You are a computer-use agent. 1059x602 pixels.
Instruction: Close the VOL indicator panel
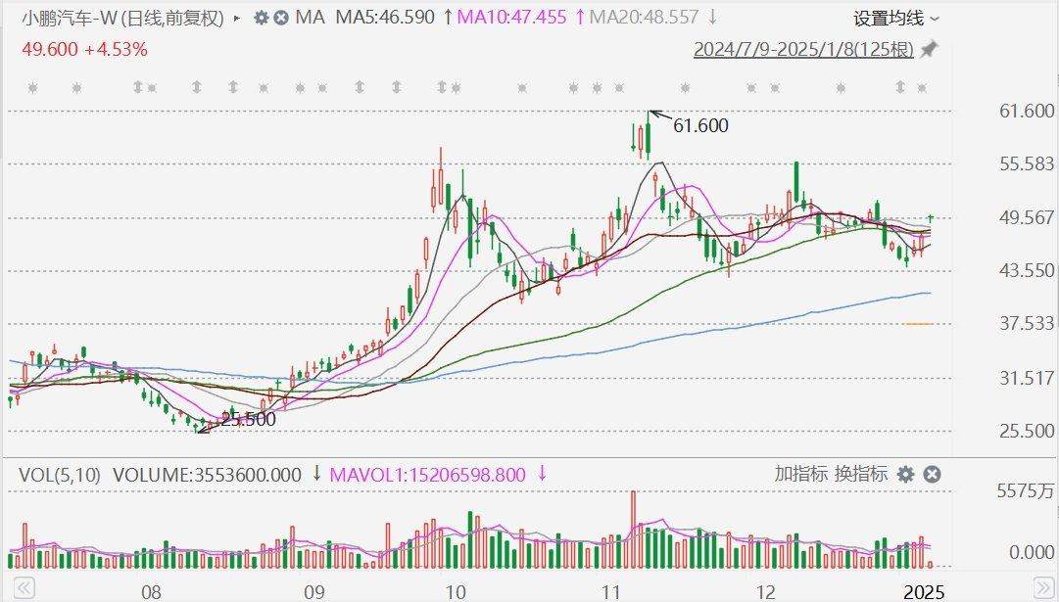(932, 475)
